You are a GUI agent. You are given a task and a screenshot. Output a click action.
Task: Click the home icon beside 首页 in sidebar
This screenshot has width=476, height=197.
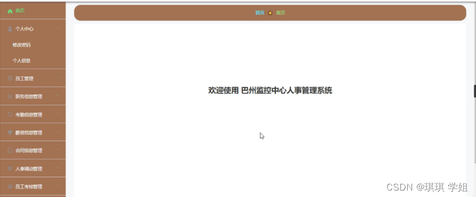(x=10, y=11)
